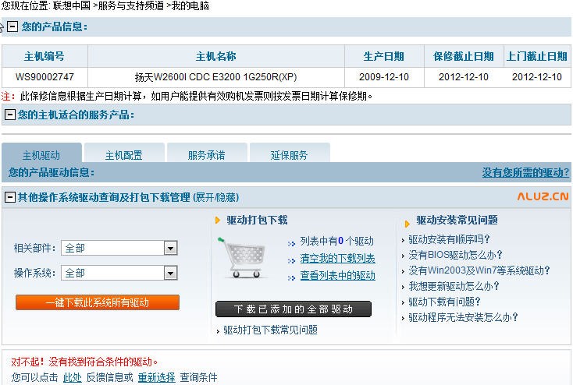Screen dimensions: 573x385
Task: Click the 查看列表中的驱动 link
Action: (337, 275)
